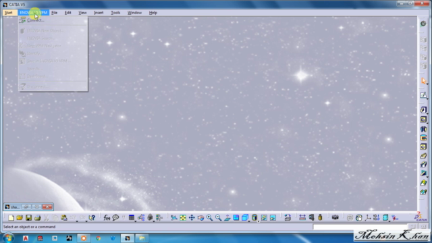This screenshot has height=243, width=432.
Task: Open the red A app in the taskbar
Action: (26, 238)
